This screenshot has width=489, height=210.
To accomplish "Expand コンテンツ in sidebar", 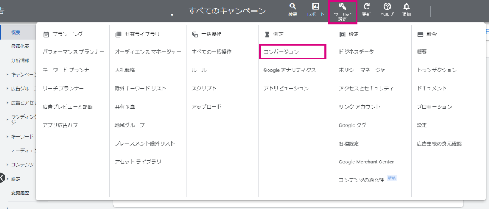I will point(7,165).
